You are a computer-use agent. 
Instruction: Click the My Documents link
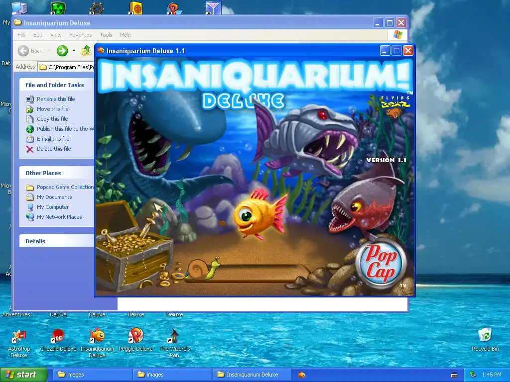54,197
